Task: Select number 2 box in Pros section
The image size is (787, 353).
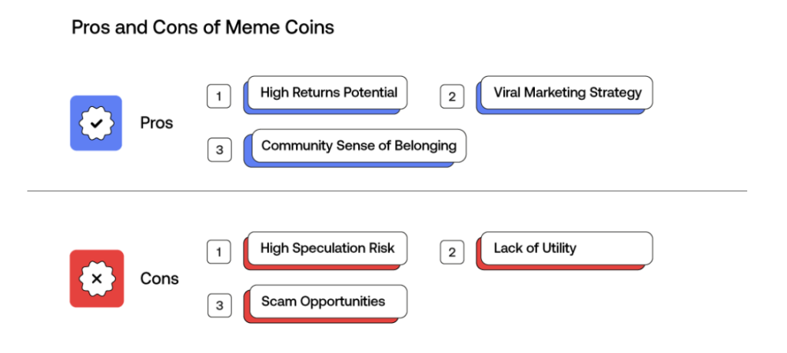Action: coord(452,97)
